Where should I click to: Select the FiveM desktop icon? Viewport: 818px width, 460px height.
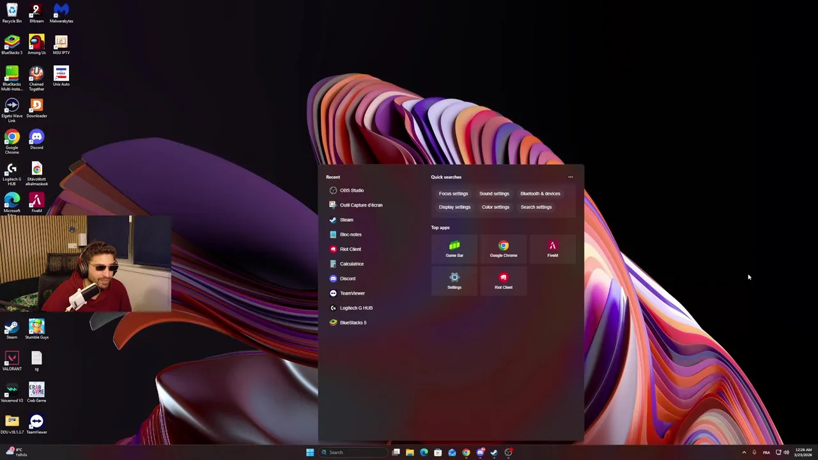(36, 203)
